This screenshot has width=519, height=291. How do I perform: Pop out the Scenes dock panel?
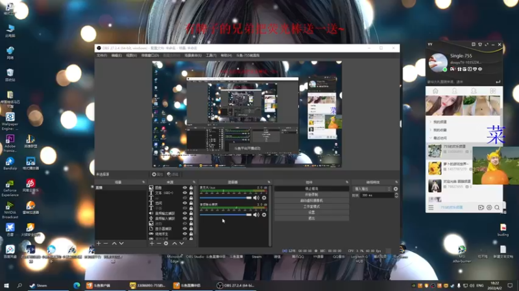143,182
